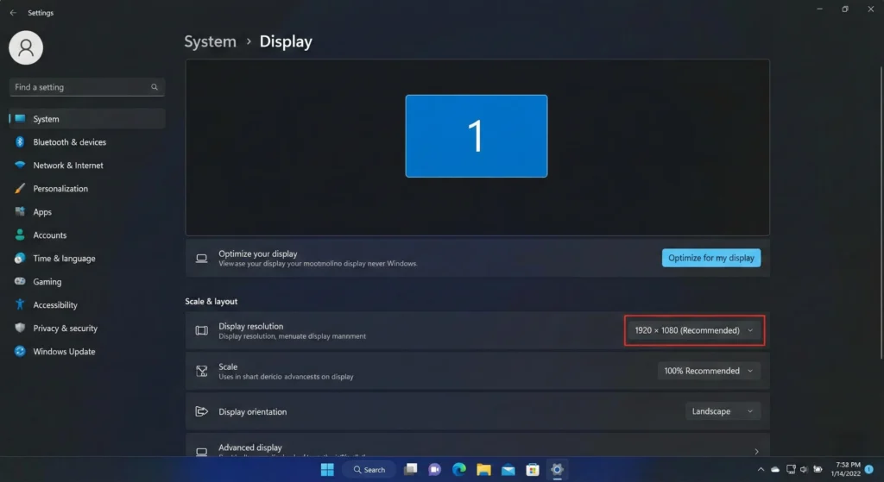The height and width of the screenshot is (482, 884).
Task: Click the System breadcrumb link
Action: pyautogui.click(x=210, y=41)
